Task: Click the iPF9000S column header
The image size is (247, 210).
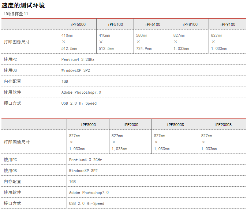Action: click(223, 125)
